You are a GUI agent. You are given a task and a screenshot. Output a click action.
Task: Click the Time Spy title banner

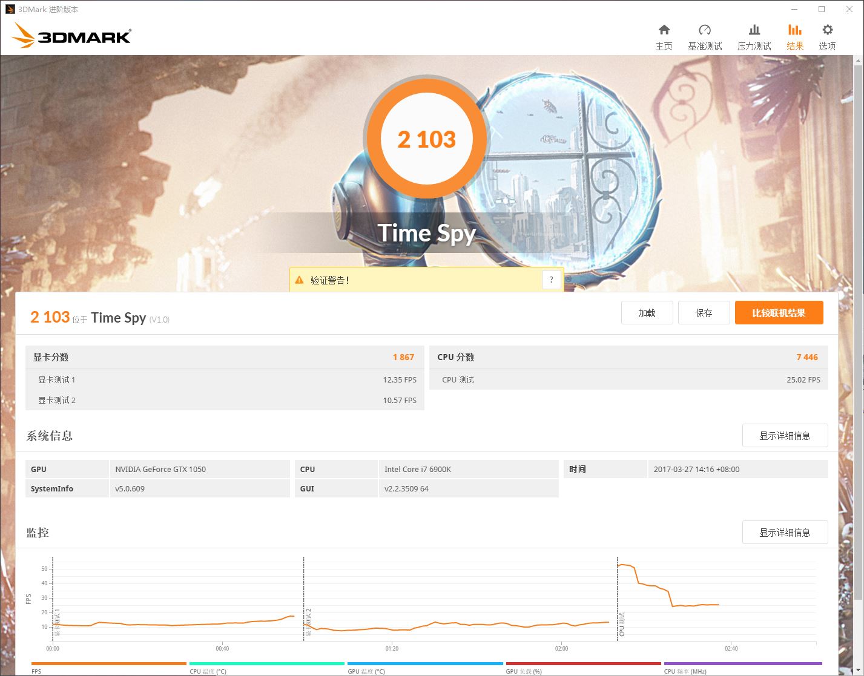427,233
